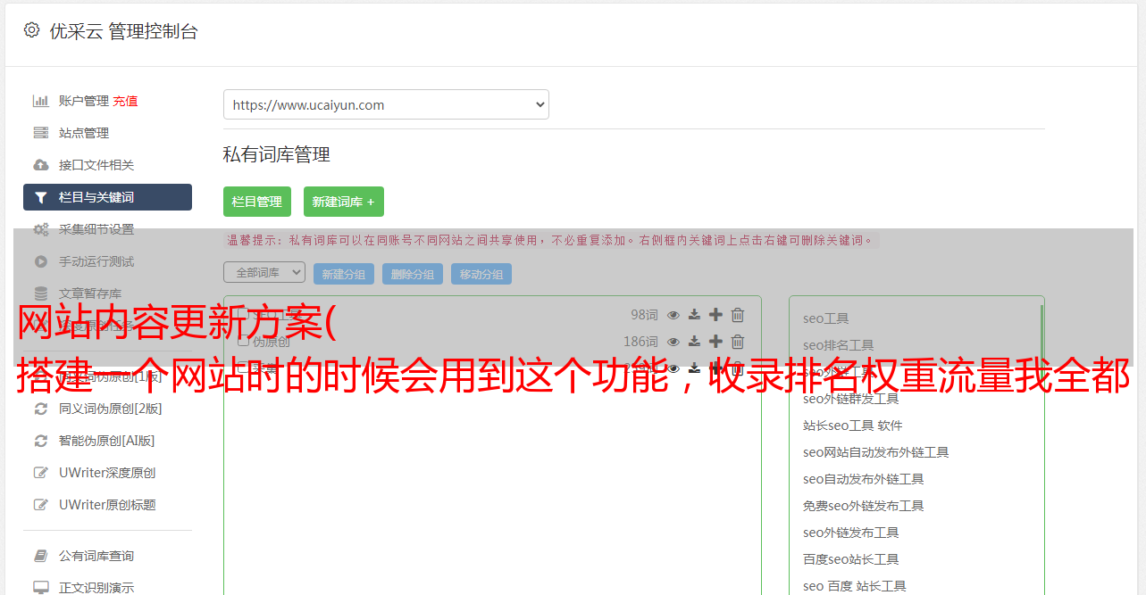Click the 新建分组 button
Image resolution: width=1146 pixels, height=595 pixels.
[x=344, y=274]
